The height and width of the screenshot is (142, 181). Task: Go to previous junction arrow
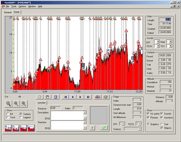pos(73,97)
